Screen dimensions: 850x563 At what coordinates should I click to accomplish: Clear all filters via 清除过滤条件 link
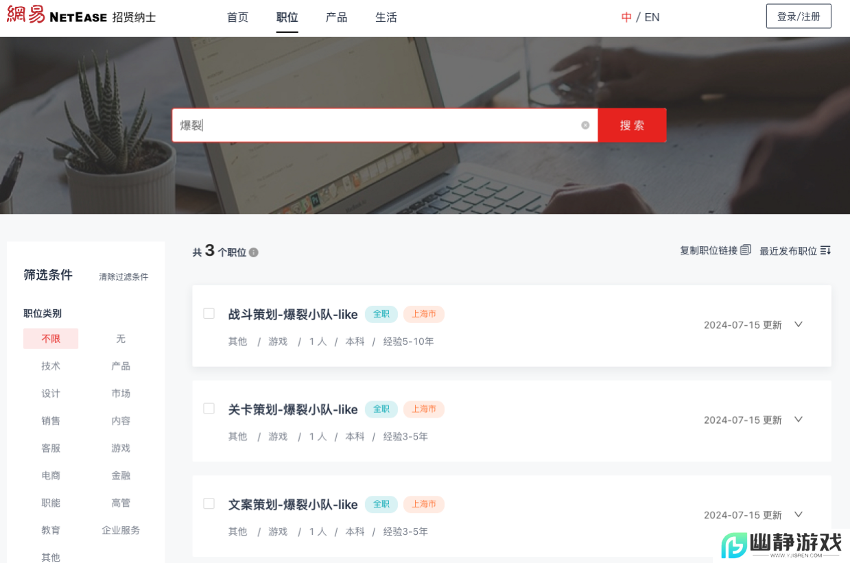tap(122, 276)
